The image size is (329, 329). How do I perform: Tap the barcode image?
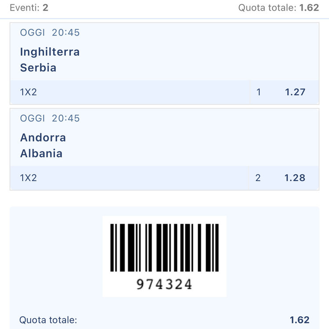pos(164,247)
